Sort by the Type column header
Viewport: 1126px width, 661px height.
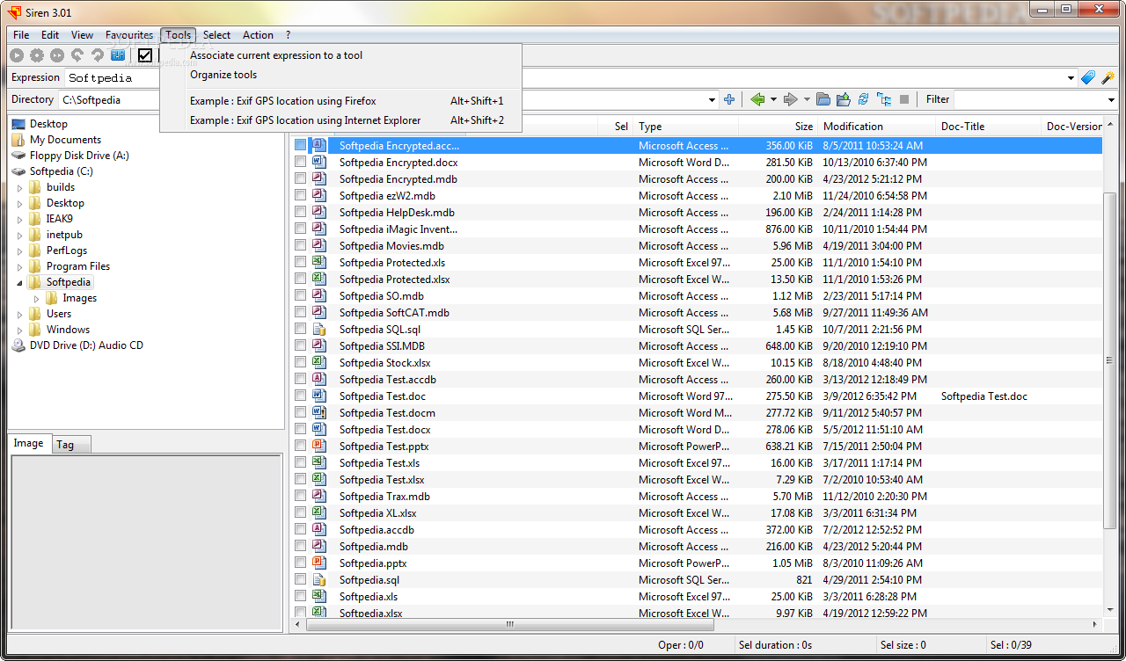[686, 127]
